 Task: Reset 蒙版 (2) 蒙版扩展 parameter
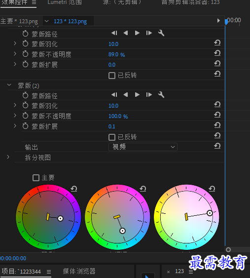pyautogui.click(x=217, y=125)
